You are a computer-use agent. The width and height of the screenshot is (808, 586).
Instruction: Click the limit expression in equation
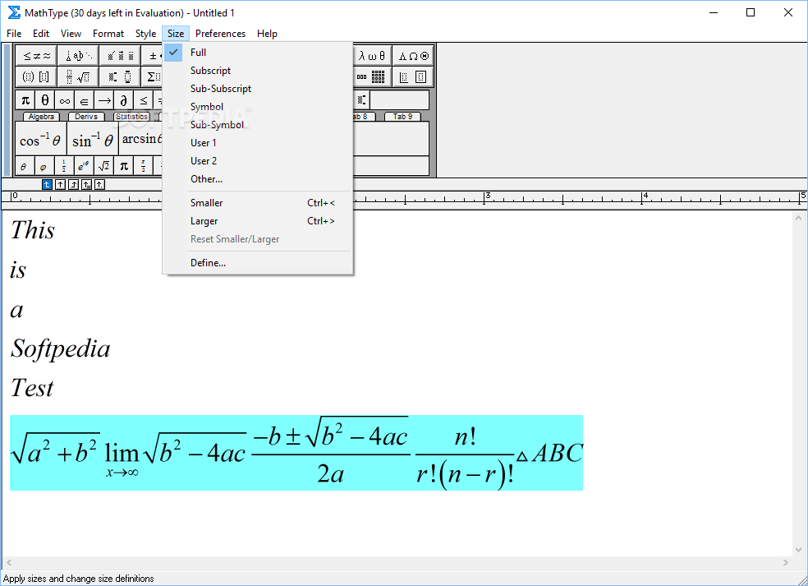click(x=122, y=459)
